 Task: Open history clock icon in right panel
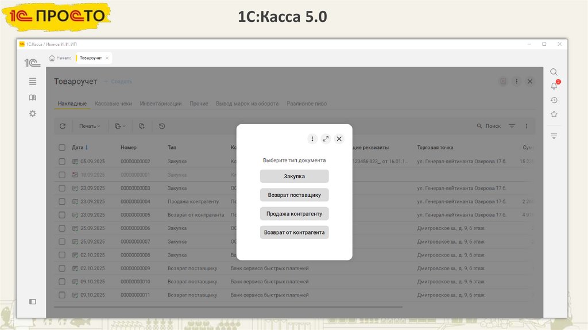click(x=554, y=100)
